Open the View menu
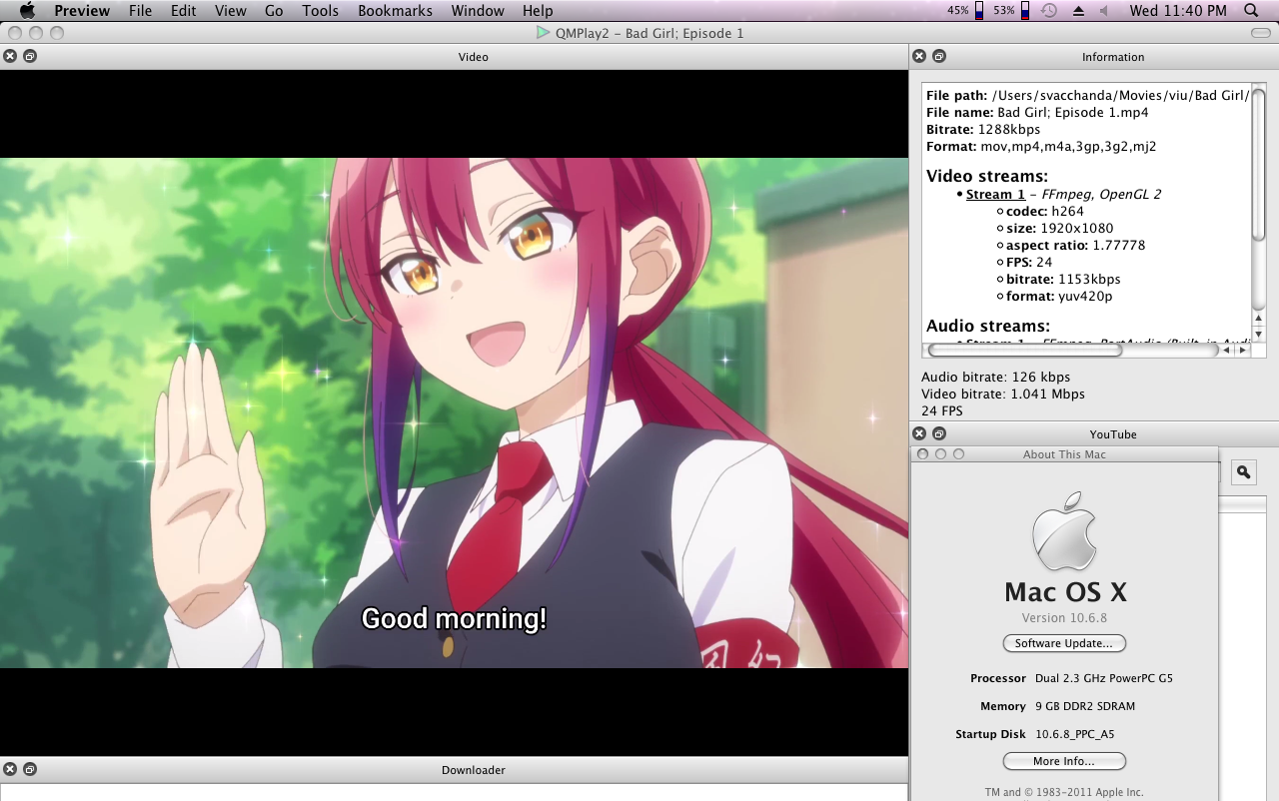Screen dimensions: 1279x801 tap(231, 11)
